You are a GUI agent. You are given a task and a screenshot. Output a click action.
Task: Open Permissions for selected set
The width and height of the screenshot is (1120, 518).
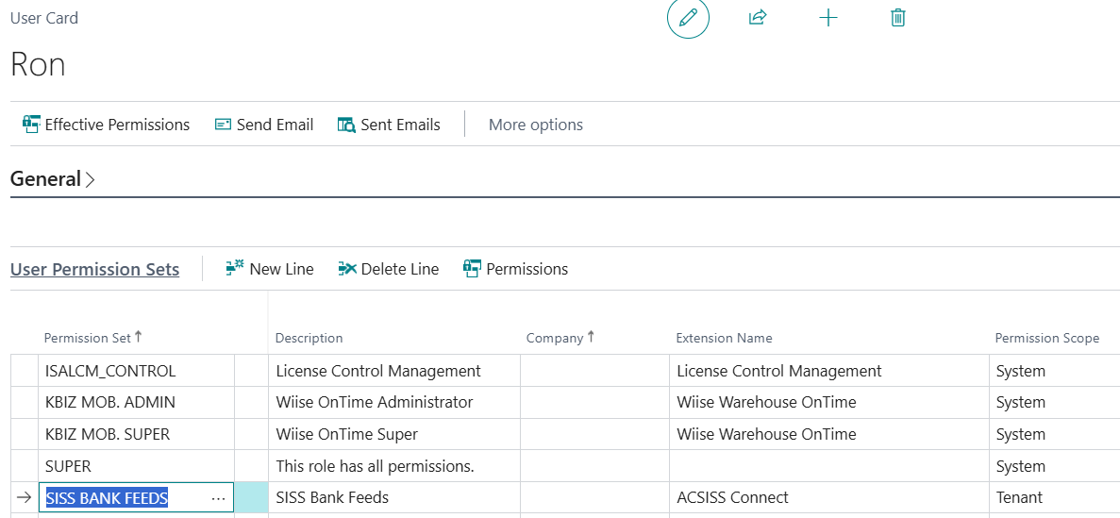pyautogui.click(x=515, y=269)
